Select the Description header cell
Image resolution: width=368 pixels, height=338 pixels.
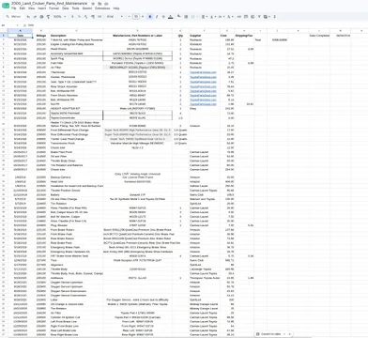(76, 36)
